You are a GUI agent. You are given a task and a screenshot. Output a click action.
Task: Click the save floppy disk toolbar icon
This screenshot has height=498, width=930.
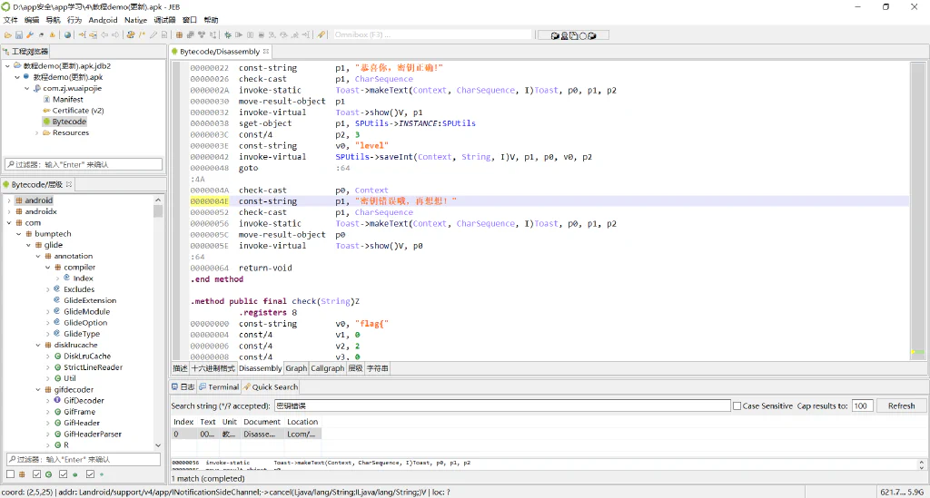[x=19, y=35]
